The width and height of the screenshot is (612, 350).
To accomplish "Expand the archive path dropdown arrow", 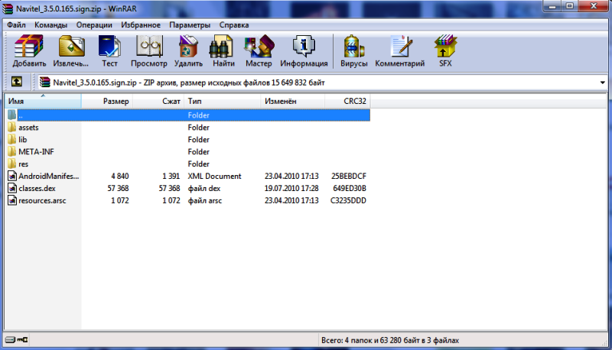I will tap(603, 83).
